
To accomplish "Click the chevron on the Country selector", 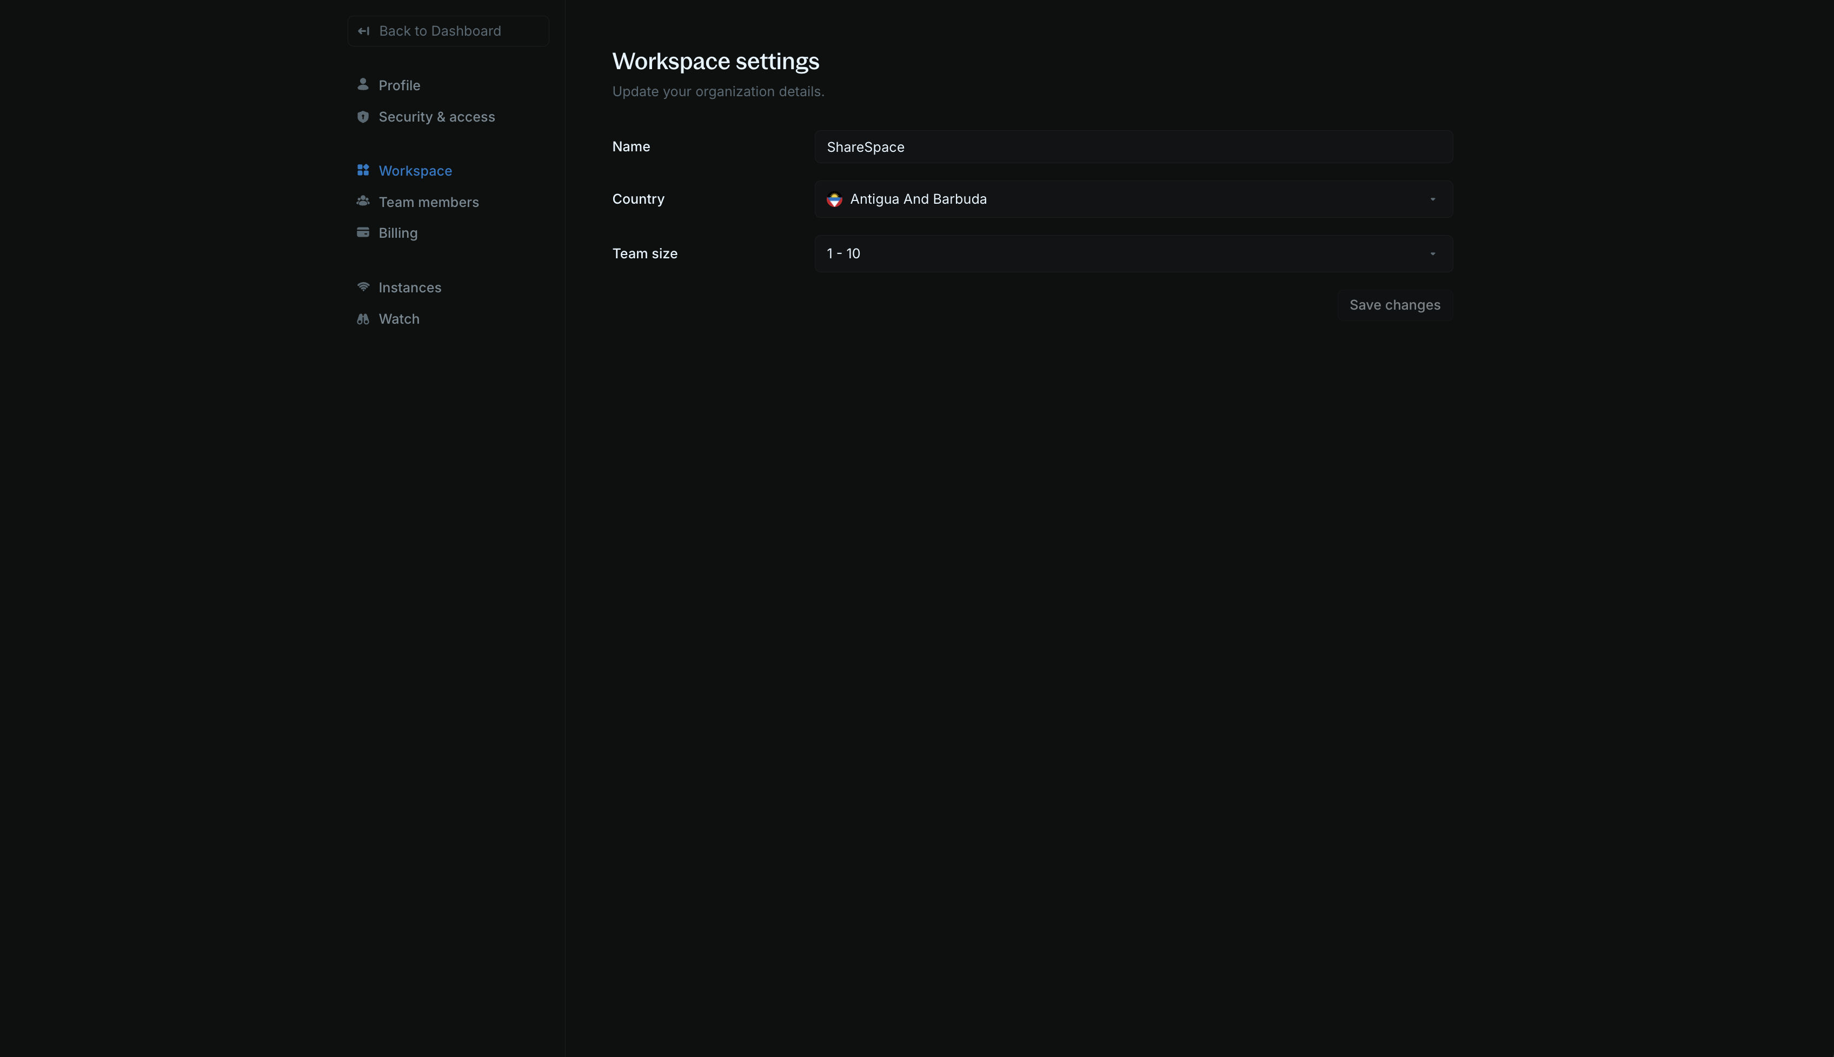I will point(1433,199).
